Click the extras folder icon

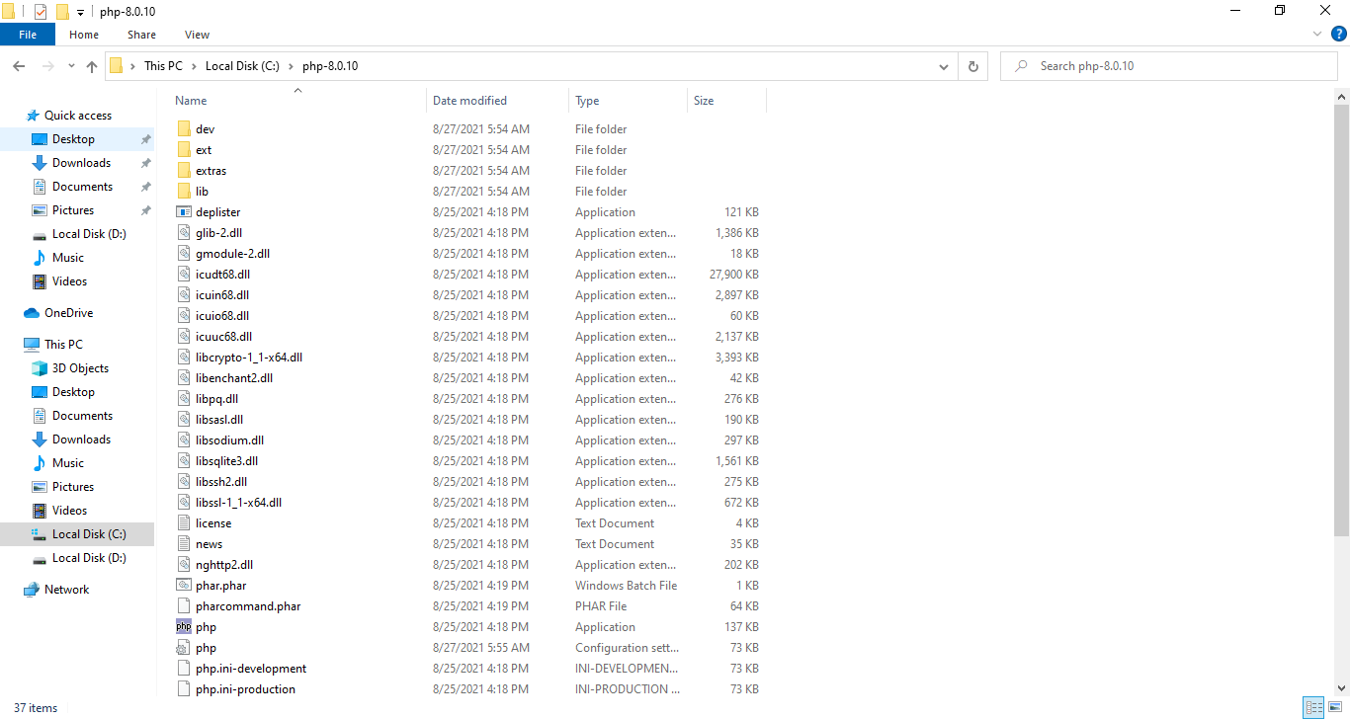click(x=184, y=171)
